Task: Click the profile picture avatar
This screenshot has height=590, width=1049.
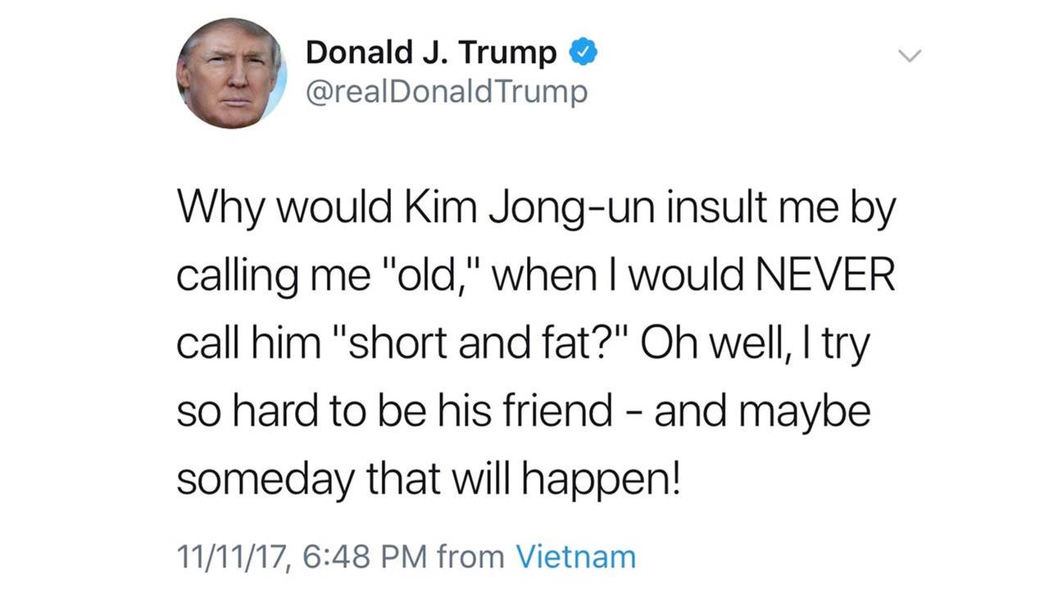Action: tap(232, 73)
